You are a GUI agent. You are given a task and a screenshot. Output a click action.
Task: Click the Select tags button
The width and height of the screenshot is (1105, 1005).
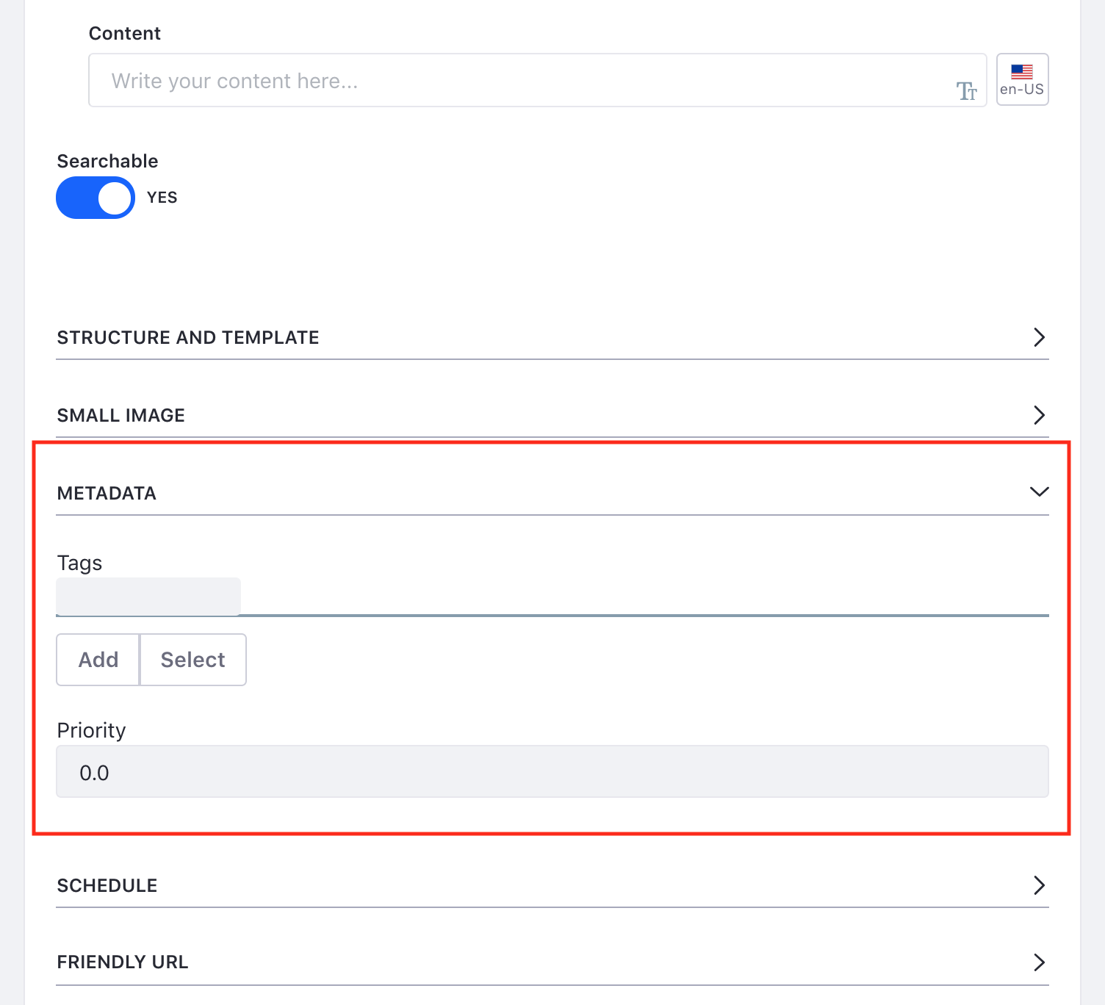tap(193, 660)
